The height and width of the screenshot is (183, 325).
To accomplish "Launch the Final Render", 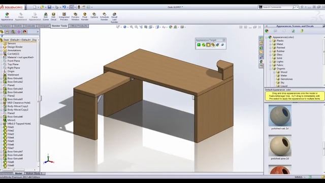I will tap(85, 17).
